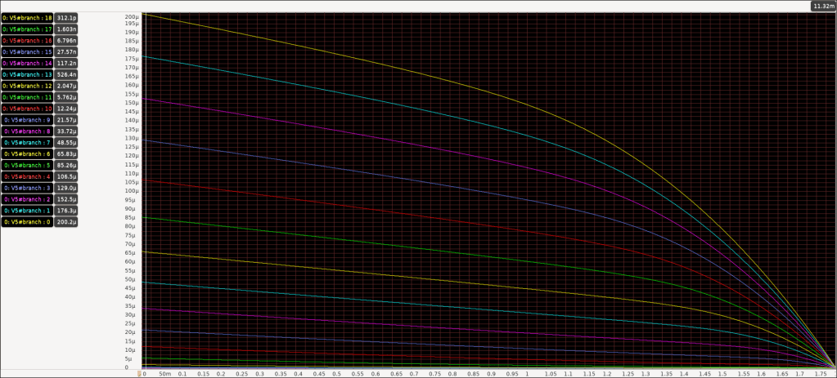Select the V5#branch : 9 trace label
The width and height of the screenshot is (837, 378).
coord(28,120)
